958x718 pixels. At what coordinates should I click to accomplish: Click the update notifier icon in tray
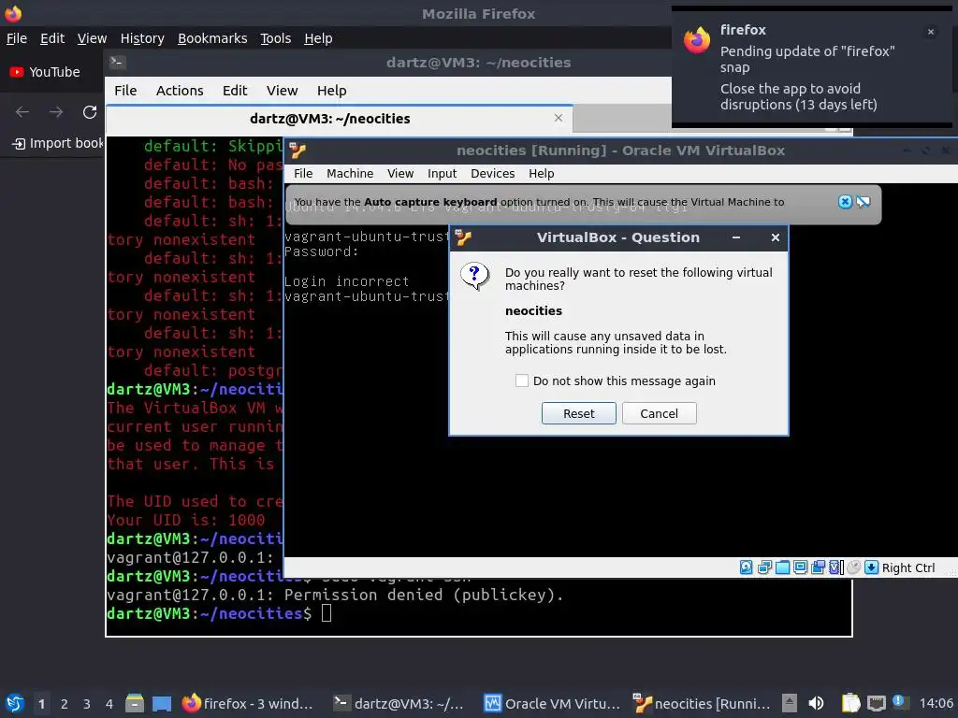click(x=901, y=702)
